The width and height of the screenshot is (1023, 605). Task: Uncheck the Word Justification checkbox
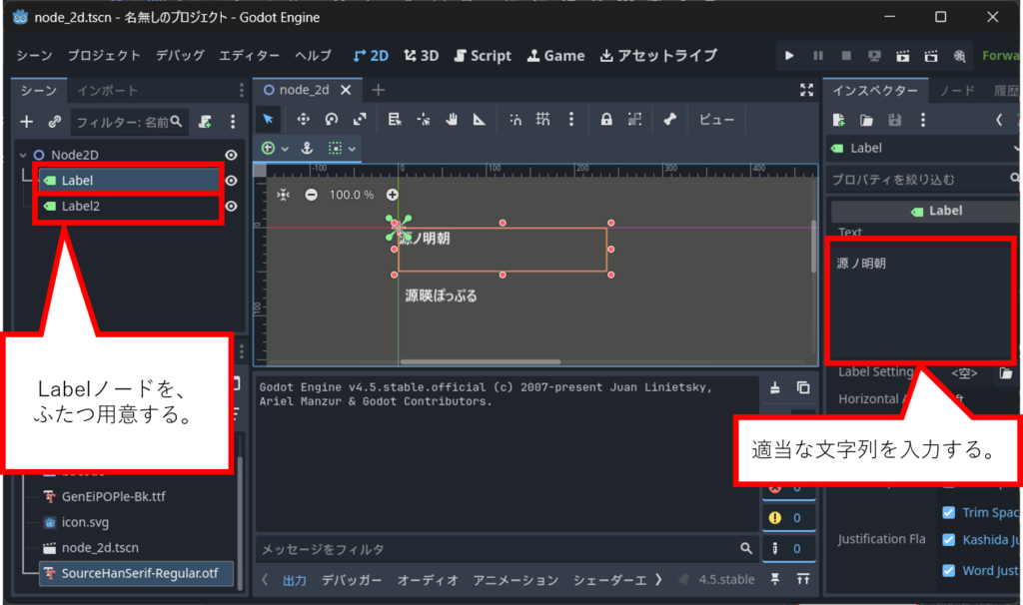[x=949, y=571]
